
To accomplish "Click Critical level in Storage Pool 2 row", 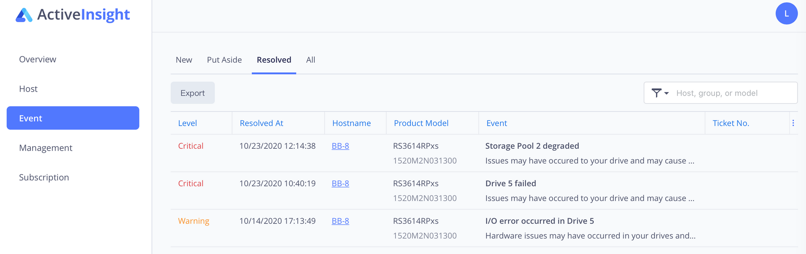I will (191, 146).
